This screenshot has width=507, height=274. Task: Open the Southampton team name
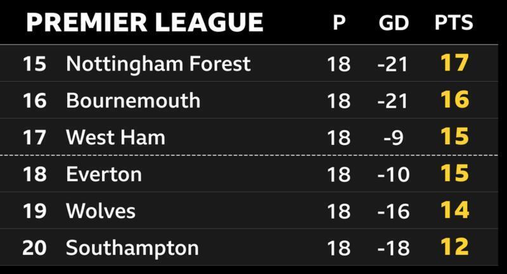(132, 247)
